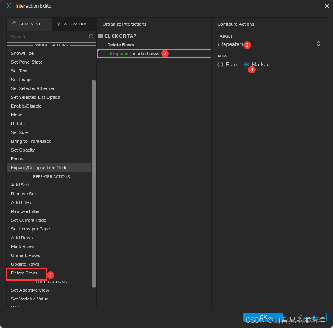
Task: Open the Target Repeater dropdown
Action: (x=269, y=44)
